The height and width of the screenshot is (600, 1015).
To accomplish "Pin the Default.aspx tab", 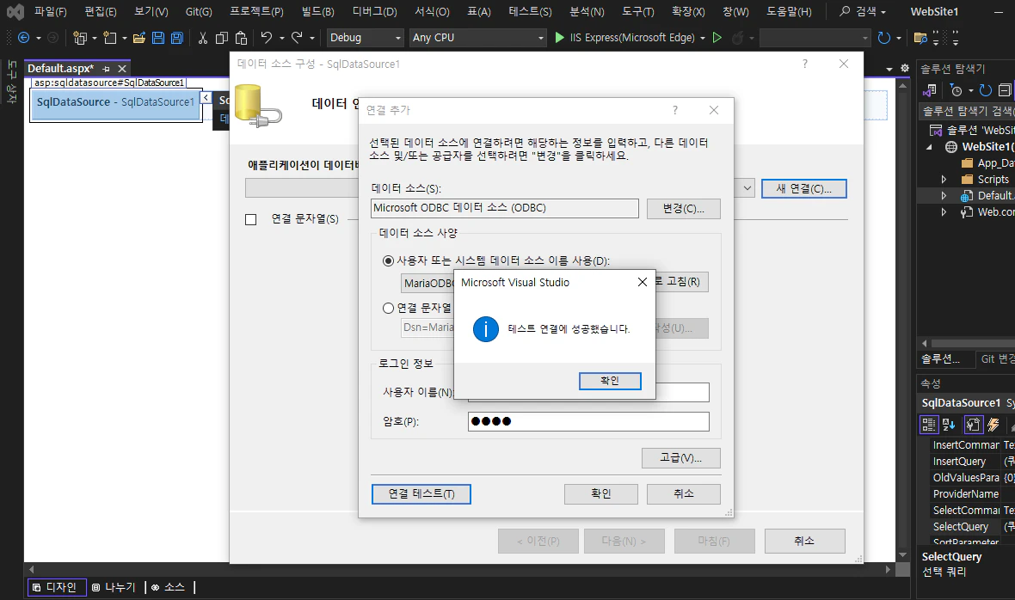I will pos(106,69).
